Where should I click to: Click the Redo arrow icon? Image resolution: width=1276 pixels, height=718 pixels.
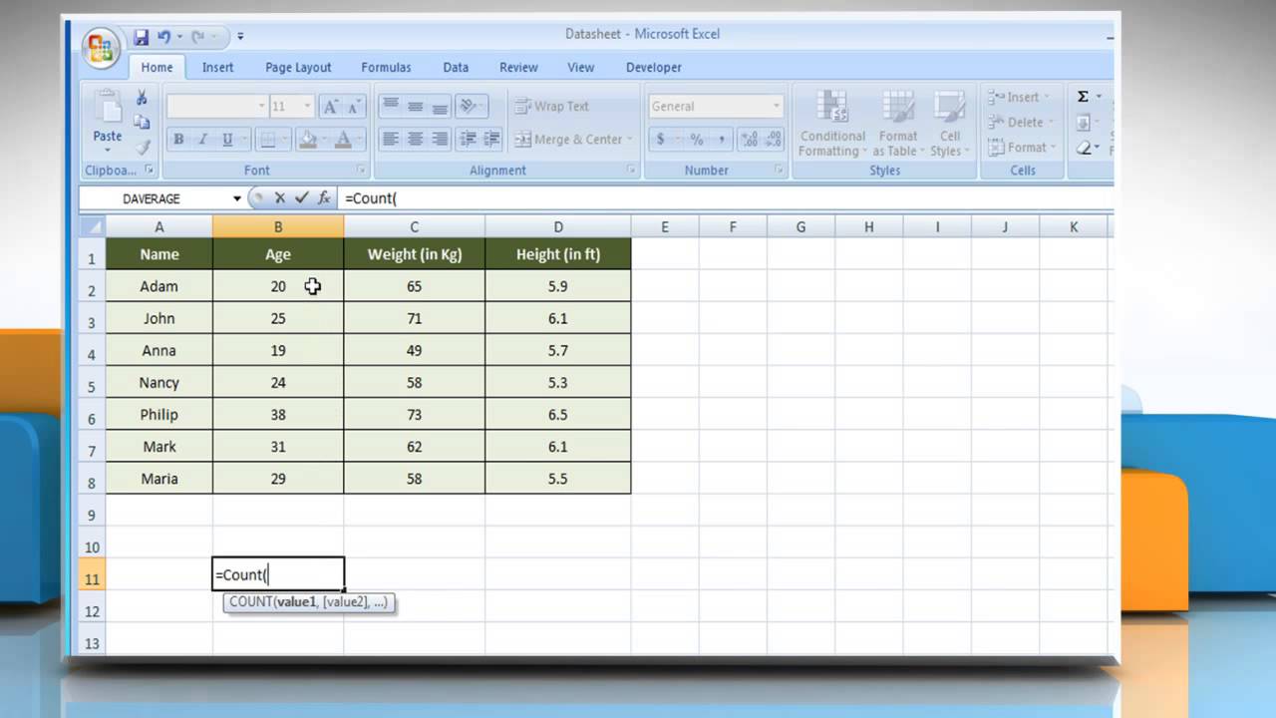[x=197, y=37]
